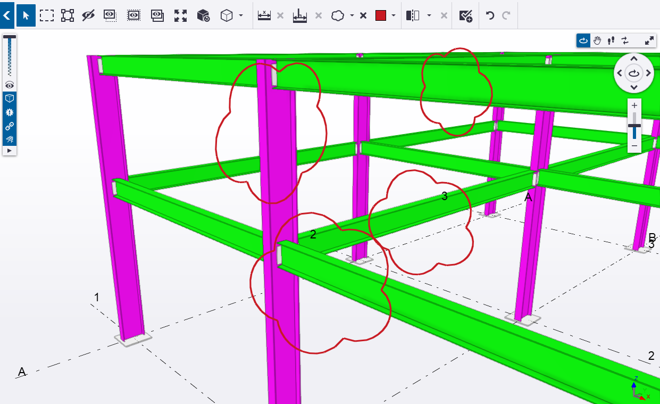
Task: Expand the markup color dropdown arrow
Action: coord(394,15)
